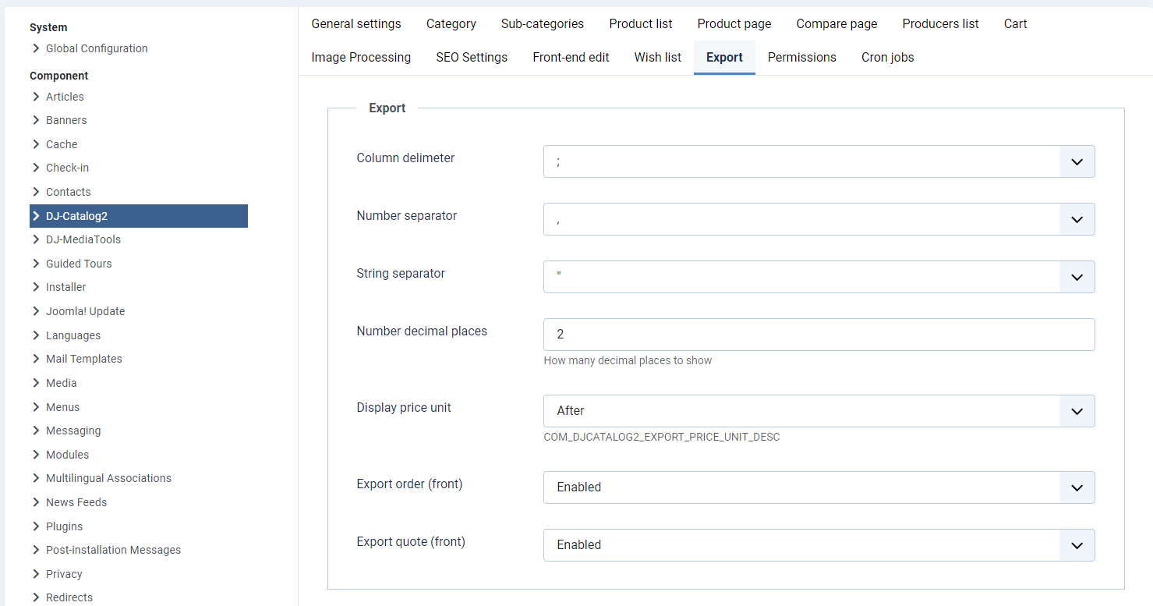This screenshot has height=606, width=1153.
Task: Click the chevron icon next to Contacts
Action: tap(36, 192)
